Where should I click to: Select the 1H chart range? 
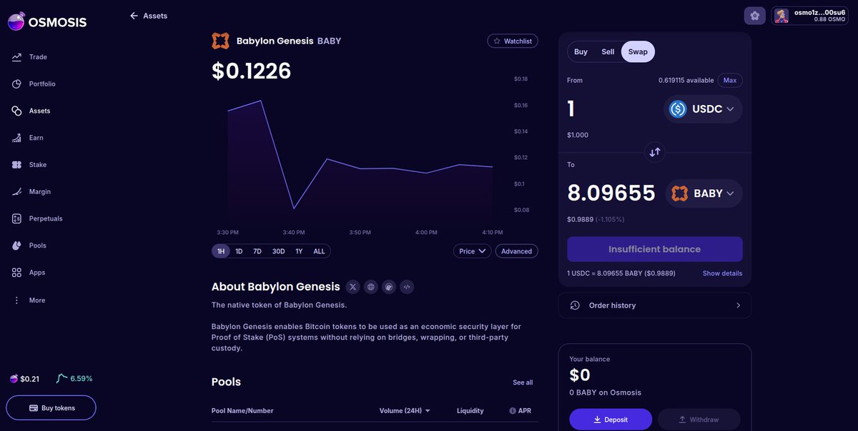tap(221, 251)
